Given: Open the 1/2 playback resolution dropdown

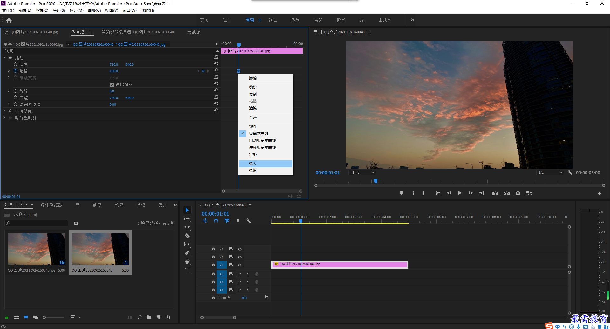Looking at the screenshot, I should pyautogui.click(x=550, y=173).
